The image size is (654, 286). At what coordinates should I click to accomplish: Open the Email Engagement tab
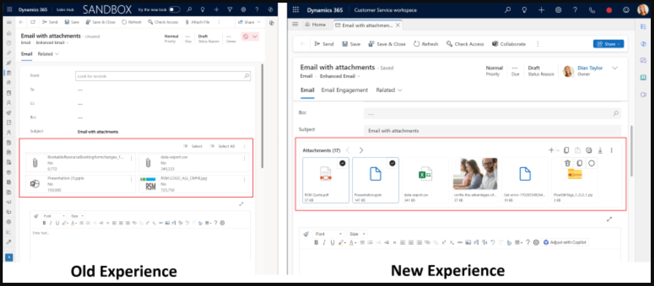point(345,90)
